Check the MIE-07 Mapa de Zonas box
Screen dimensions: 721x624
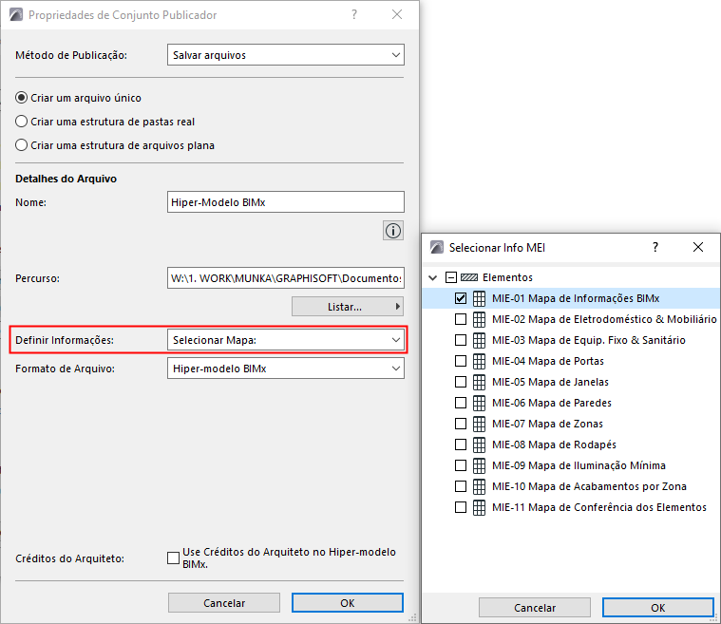tap(461, 424)
